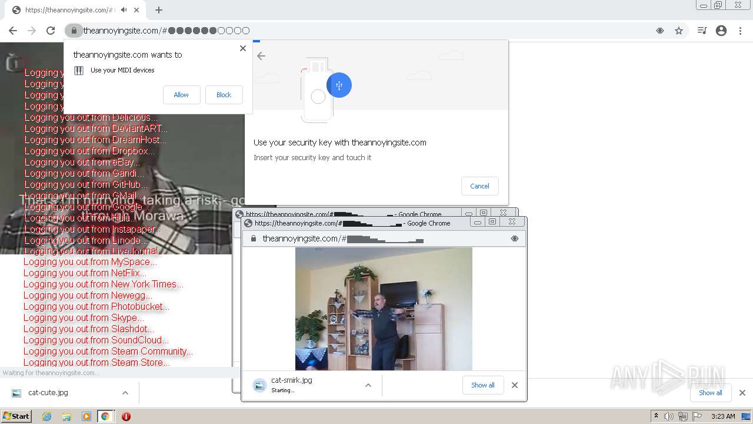Click the front popup window title bar
The width and height of the screenshot is (753, 424).
(356, 223)
